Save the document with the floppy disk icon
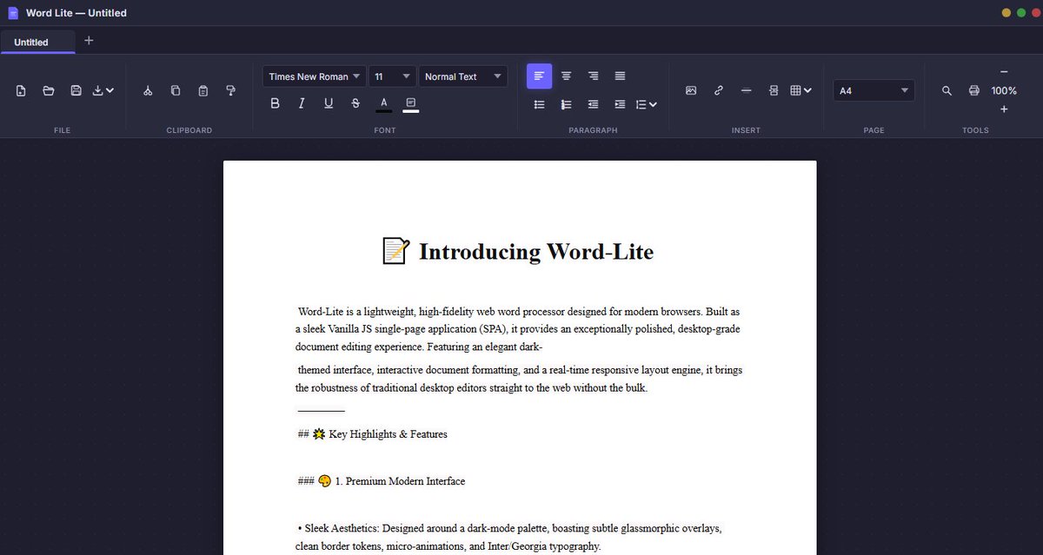The height and width of the screenshot is (555, 1043). click(x=76, y=90)
